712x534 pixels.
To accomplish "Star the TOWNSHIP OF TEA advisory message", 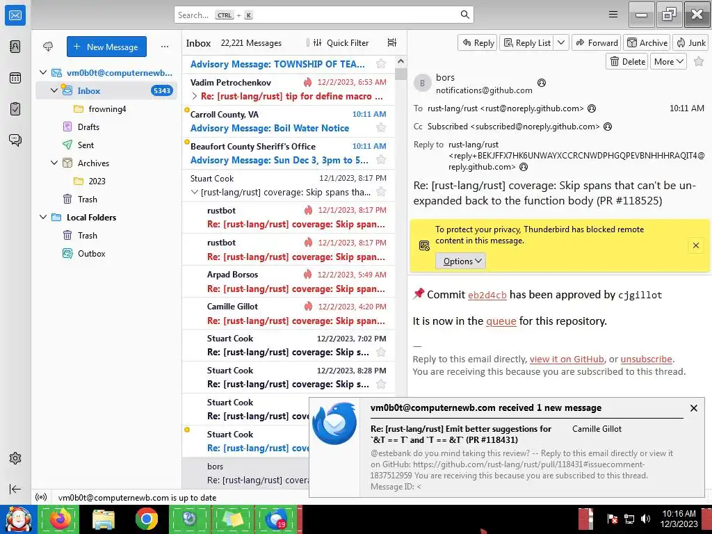I will tap(381, 63).
